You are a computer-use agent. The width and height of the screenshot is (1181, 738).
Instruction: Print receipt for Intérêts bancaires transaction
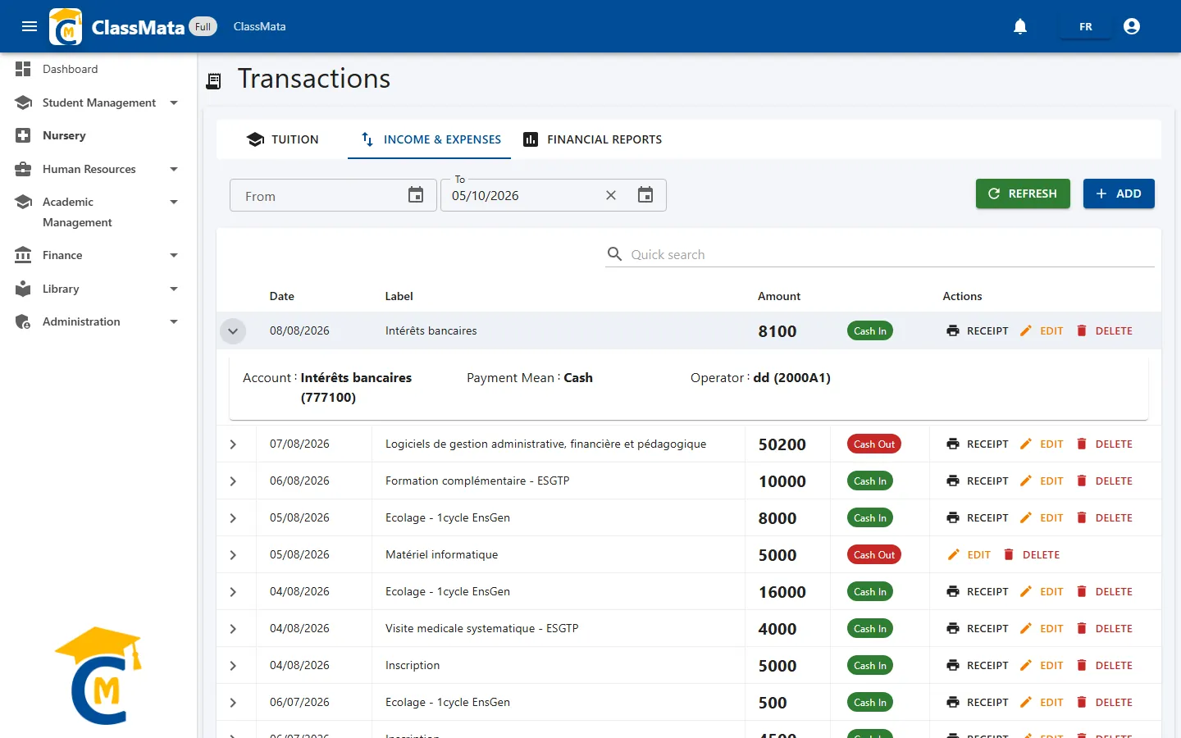(977, 331)
